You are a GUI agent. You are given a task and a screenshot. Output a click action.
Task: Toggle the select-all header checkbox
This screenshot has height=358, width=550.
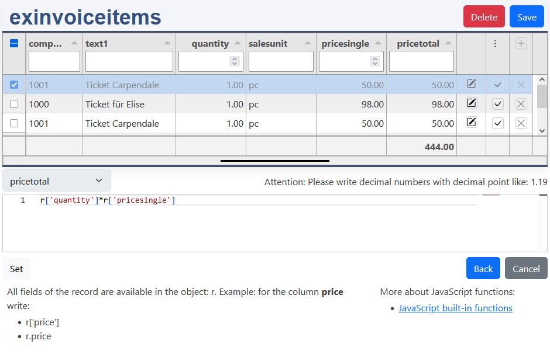[x=14, y=43]
